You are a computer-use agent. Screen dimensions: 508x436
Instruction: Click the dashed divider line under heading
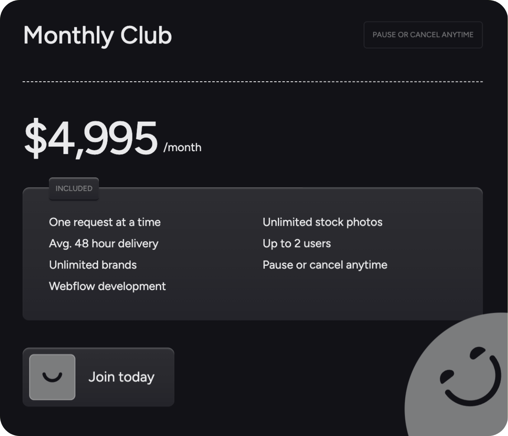click(253, 82)
